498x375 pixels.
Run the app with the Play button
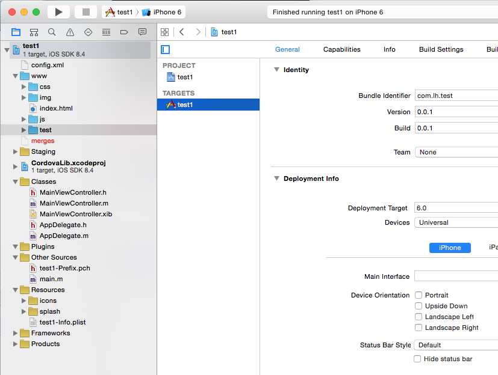tap(58, 12)
